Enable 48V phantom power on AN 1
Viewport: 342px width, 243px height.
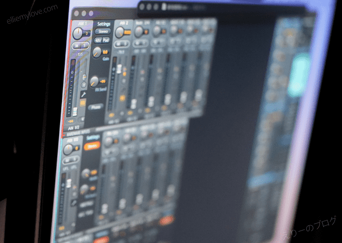tap(99, 40)
